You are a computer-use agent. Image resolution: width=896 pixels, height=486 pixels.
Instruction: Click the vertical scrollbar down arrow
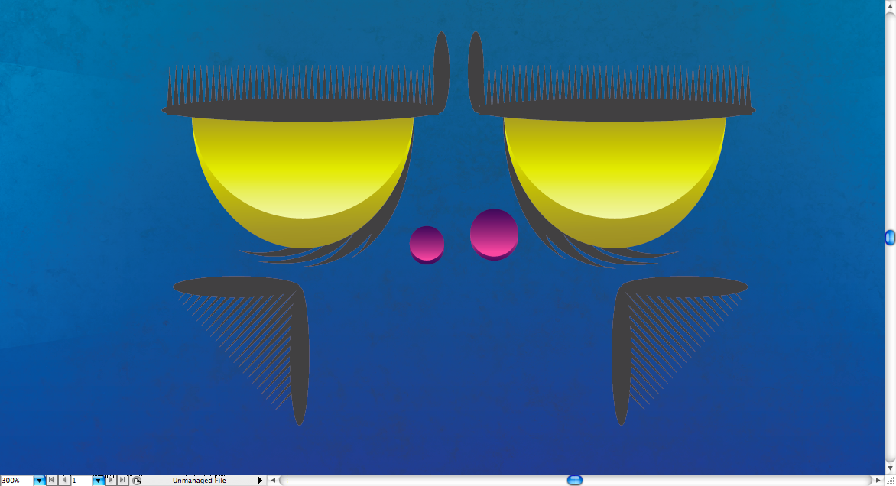click(x=890, y=468)
